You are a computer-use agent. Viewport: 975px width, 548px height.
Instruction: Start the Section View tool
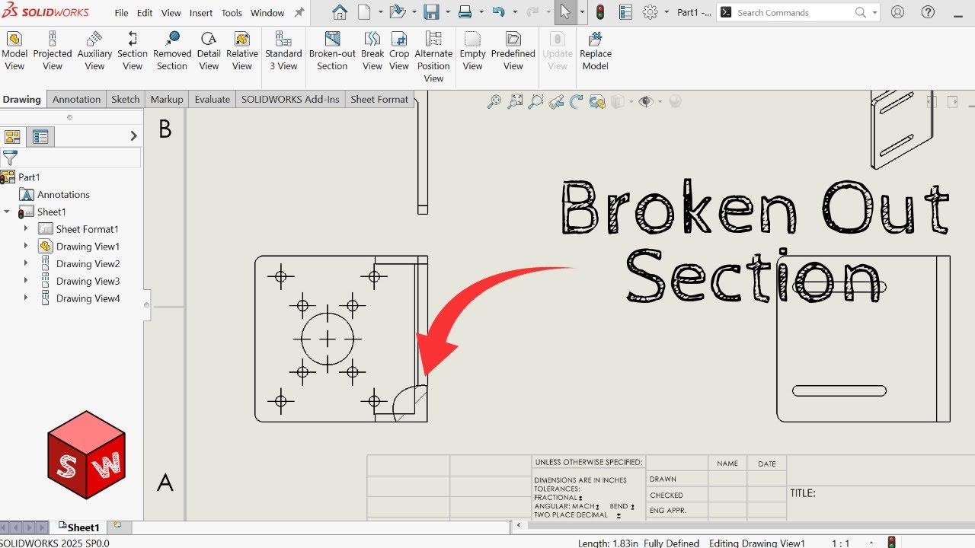pyautogui.click(x=133, y=51)
